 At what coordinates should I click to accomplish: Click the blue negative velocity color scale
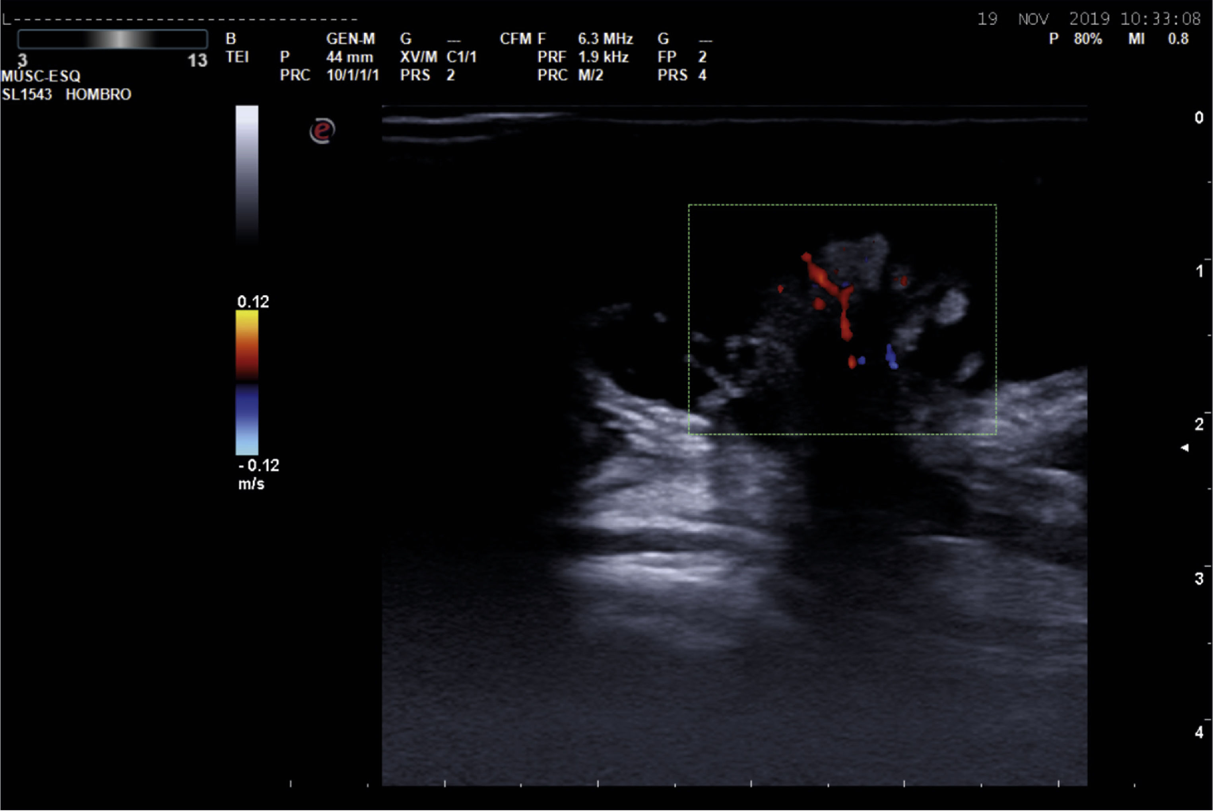(247, 420)
